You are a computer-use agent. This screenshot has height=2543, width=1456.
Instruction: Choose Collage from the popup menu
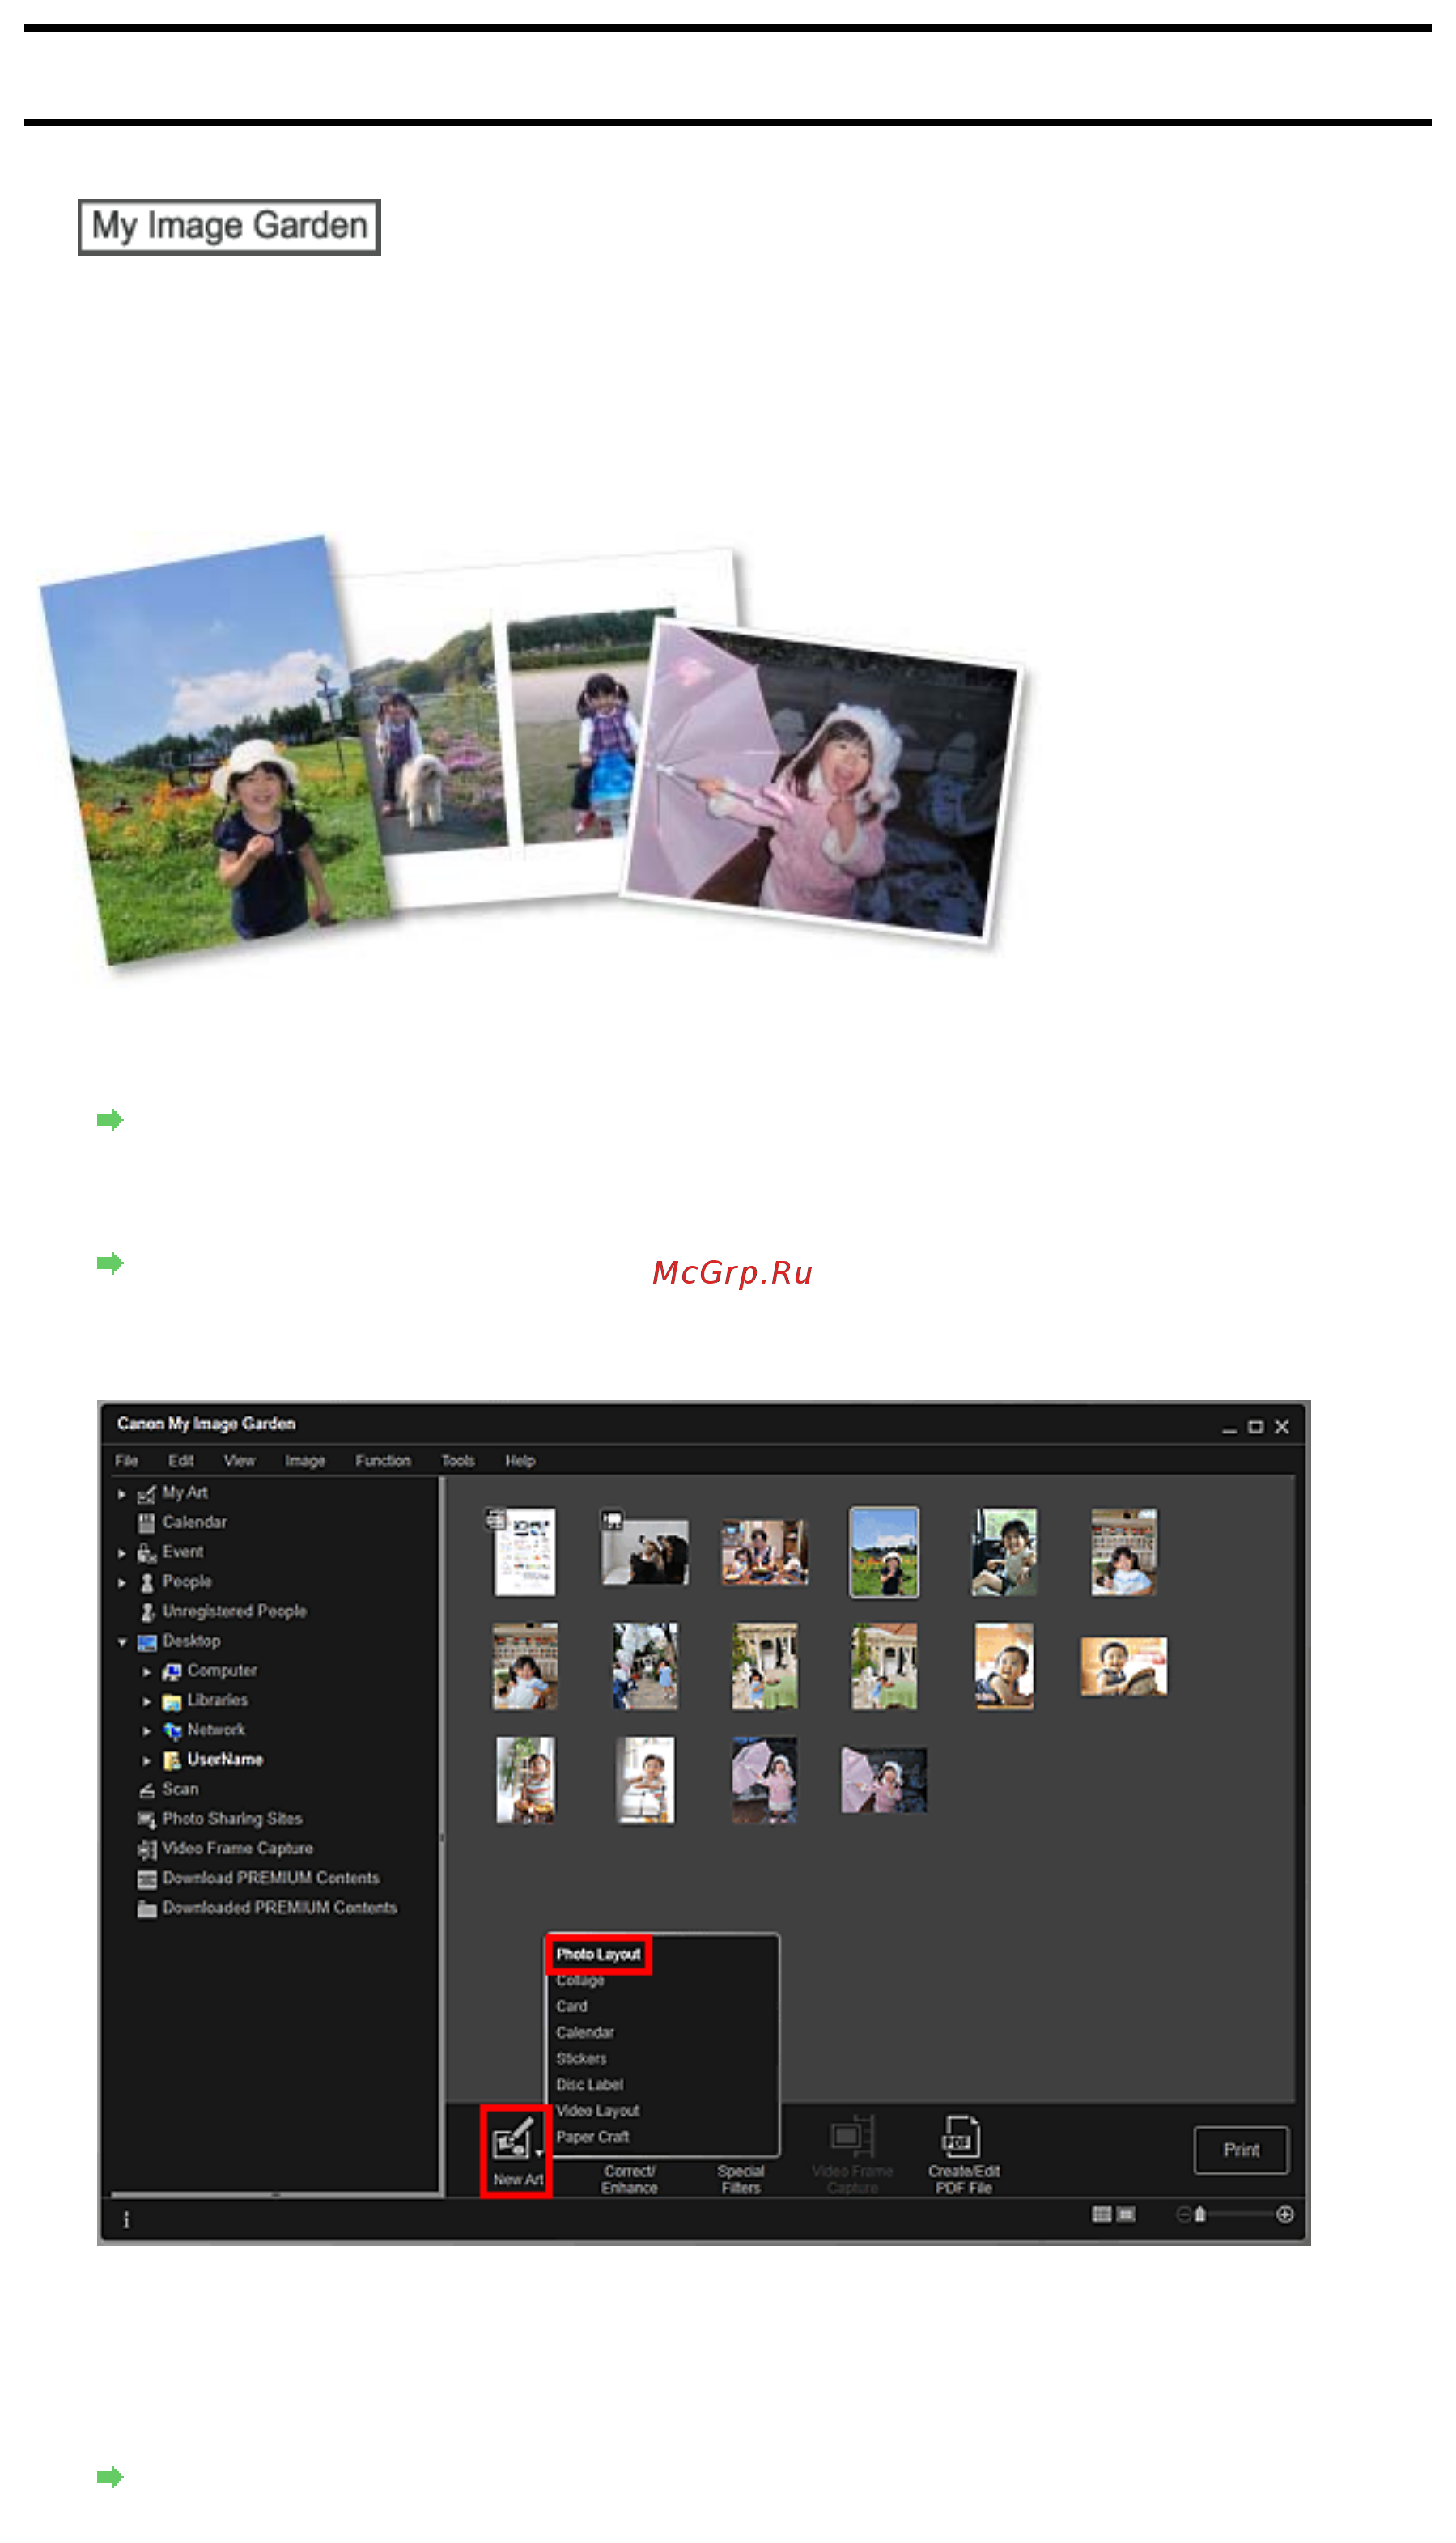(x=580, y=1981)
